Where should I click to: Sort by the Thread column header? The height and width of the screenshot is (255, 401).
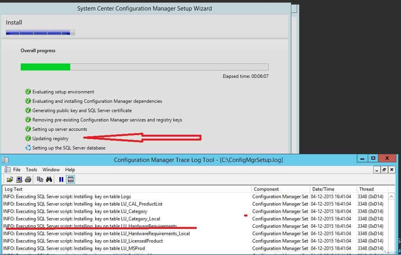click(x=372, y=189)
